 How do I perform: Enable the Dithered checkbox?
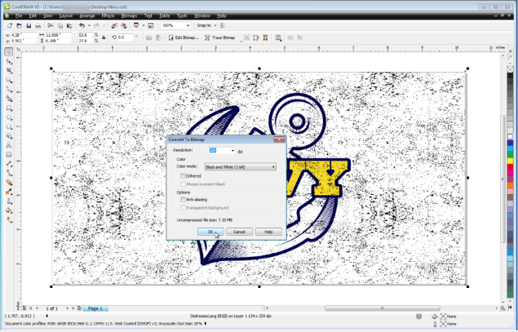click(183, 175)
